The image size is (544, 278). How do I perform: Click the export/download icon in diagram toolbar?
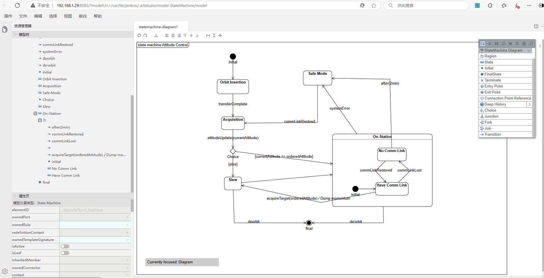pyautogui.click(x=156, y=36)
